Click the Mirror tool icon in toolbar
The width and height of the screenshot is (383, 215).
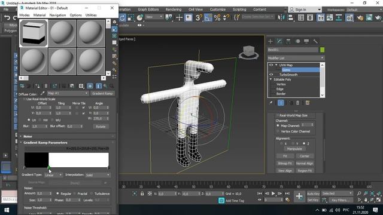point(281,17)
